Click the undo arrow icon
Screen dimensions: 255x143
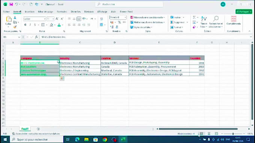pyautogui.click(x=16, y=4)
